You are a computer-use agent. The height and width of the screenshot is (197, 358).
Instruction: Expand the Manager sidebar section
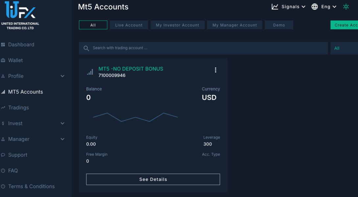coord(62,139)
